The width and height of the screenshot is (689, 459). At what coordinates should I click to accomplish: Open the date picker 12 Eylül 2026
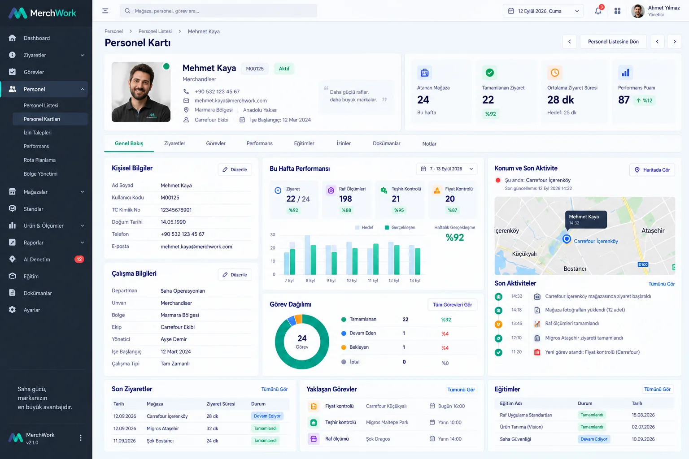tap(543, 11)
